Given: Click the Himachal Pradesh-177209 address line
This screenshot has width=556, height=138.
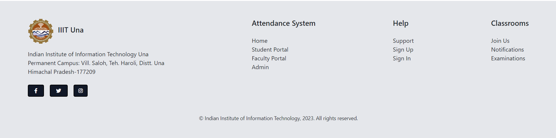Looking at the screenshot, I should (62, 72).
